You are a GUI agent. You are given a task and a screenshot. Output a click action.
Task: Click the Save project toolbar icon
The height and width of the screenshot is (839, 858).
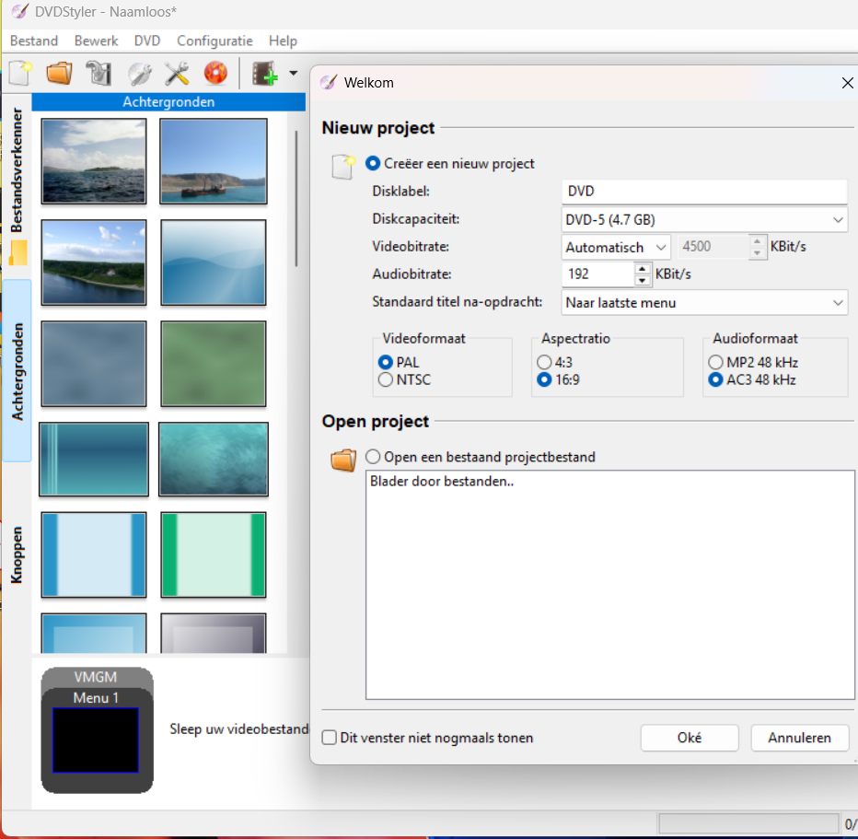(x=99, y=73)
